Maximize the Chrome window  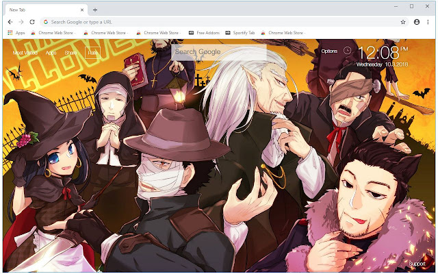pos(411,6)
